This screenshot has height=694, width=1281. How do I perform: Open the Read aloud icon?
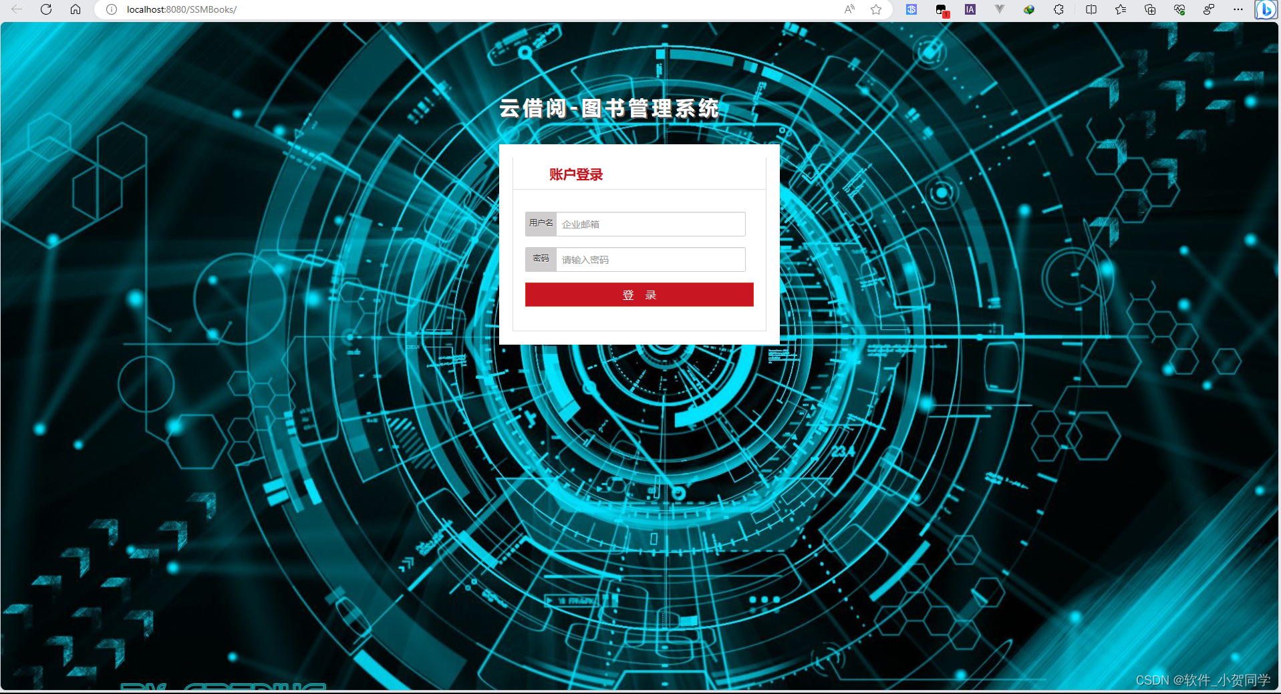(850, 9)
